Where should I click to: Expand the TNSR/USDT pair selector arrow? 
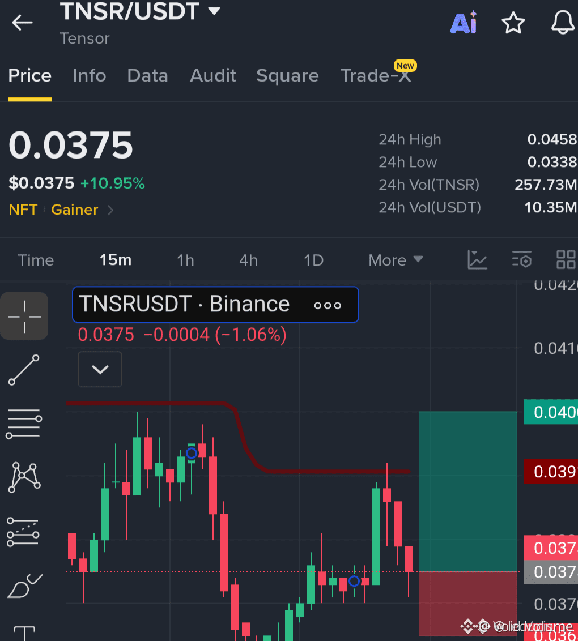click(214, 11)
